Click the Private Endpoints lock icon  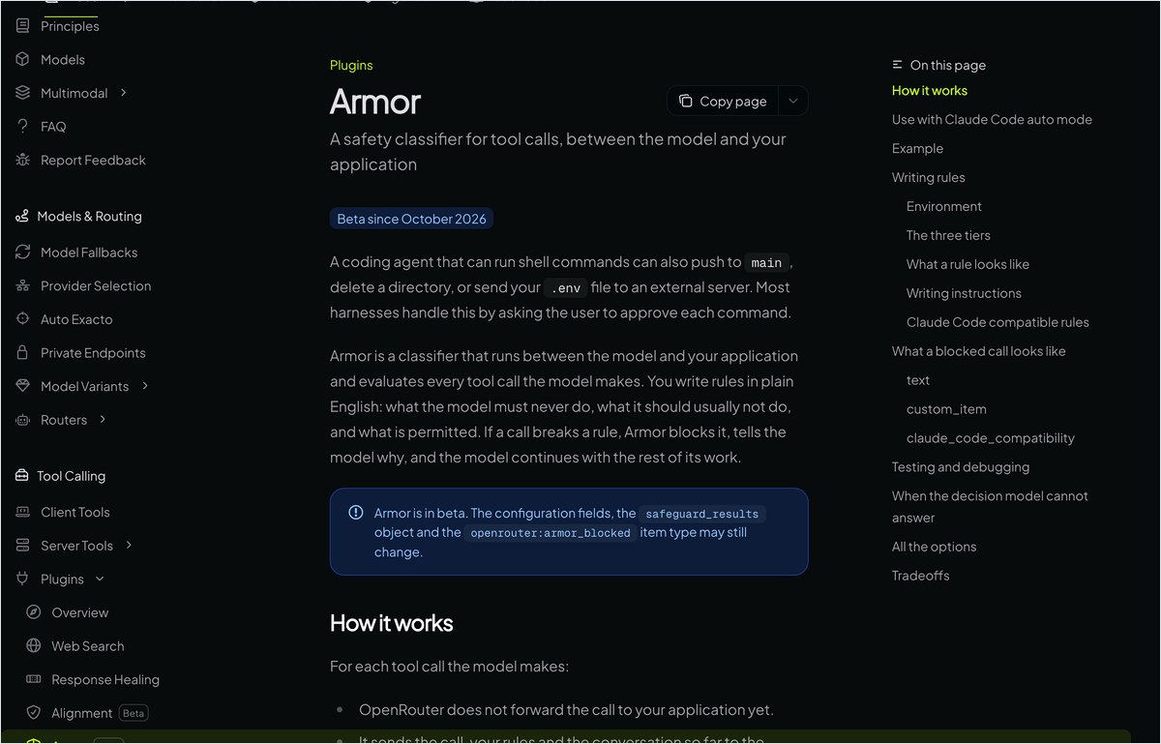(x=23, y=353)
